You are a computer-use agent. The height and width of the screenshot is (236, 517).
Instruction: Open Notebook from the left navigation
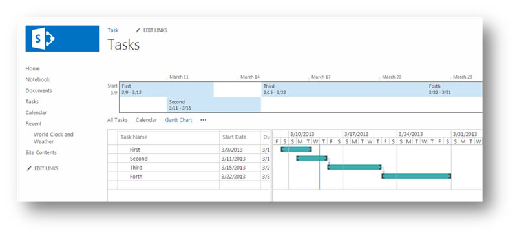(37, 79)
